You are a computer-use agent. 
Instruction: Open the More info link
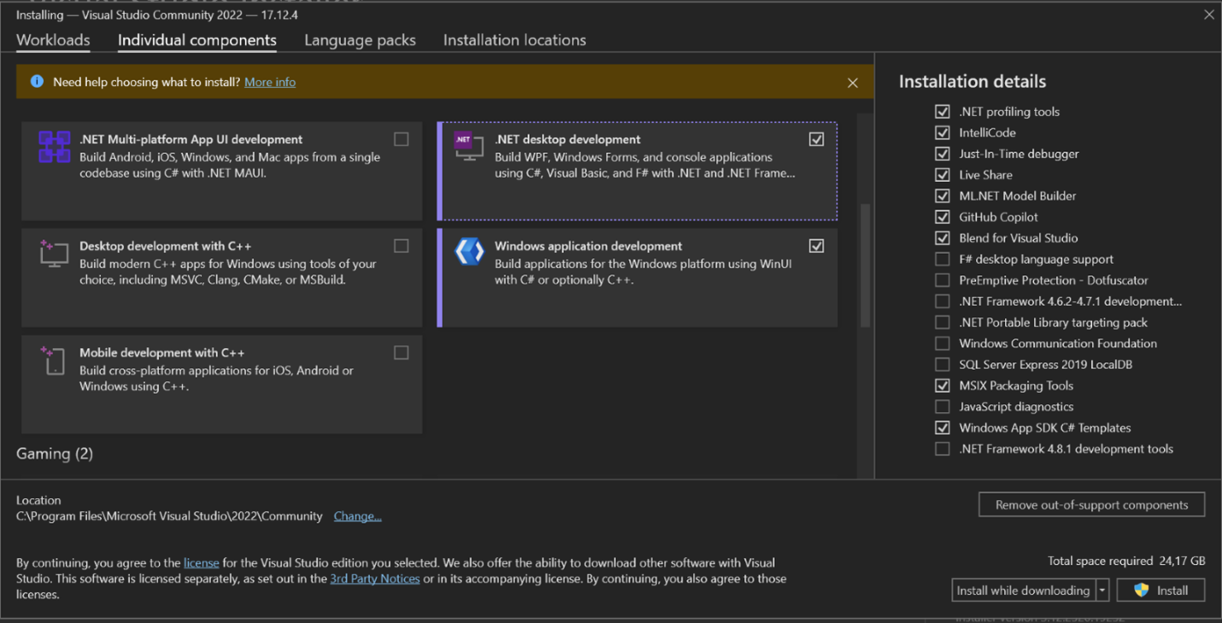tap(270, 82)
